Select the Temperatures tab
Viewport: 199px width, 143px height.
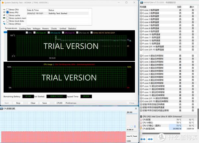click(x=11, y=28)
